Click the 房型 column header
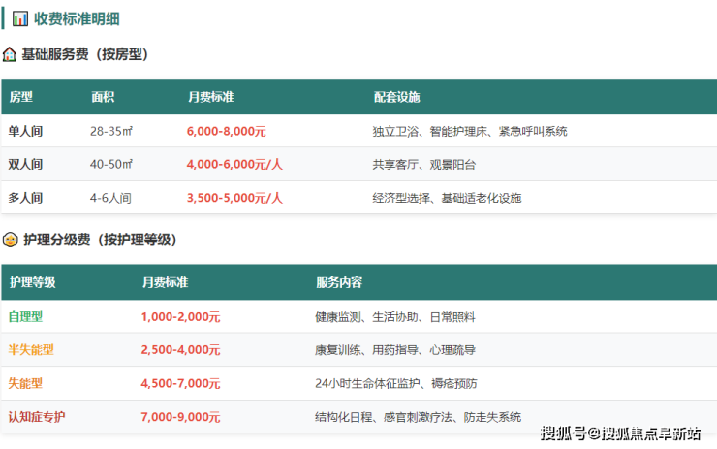This screenshot has height=449, width=717. tap(21, 97)
